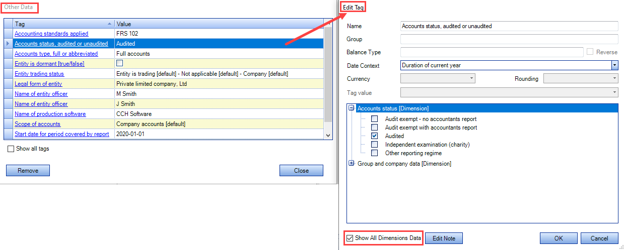Select the 'Company accounts [default]' value cell
624x250 pixels.
click(x=219, y=124)
